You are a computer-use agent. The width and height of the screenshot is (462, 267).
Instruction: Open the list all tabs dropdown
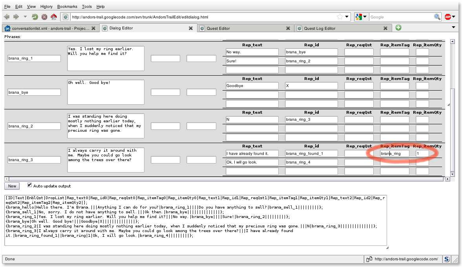(454, 27)
